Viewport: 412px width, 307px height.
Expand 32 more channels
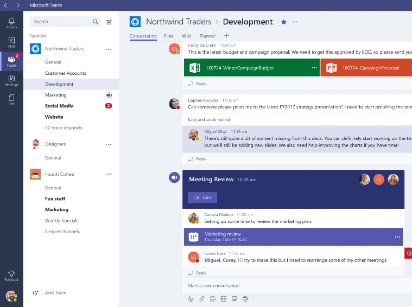[64, 127]
